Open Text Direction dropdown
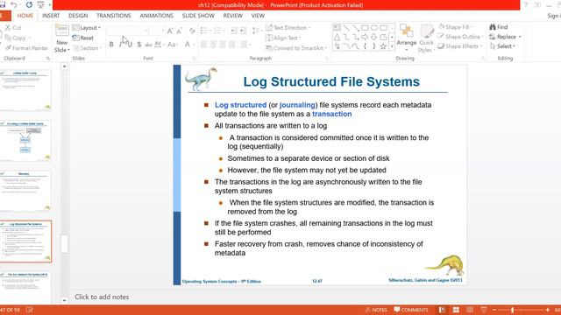This screenshot has width=561, height=315. (x=288, y=27)
